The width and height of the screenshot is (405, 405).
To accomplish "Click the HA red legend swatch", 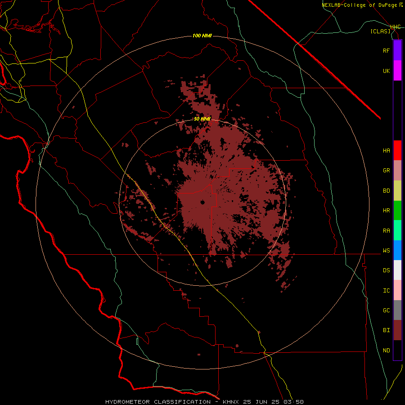I will coord(397,150).
